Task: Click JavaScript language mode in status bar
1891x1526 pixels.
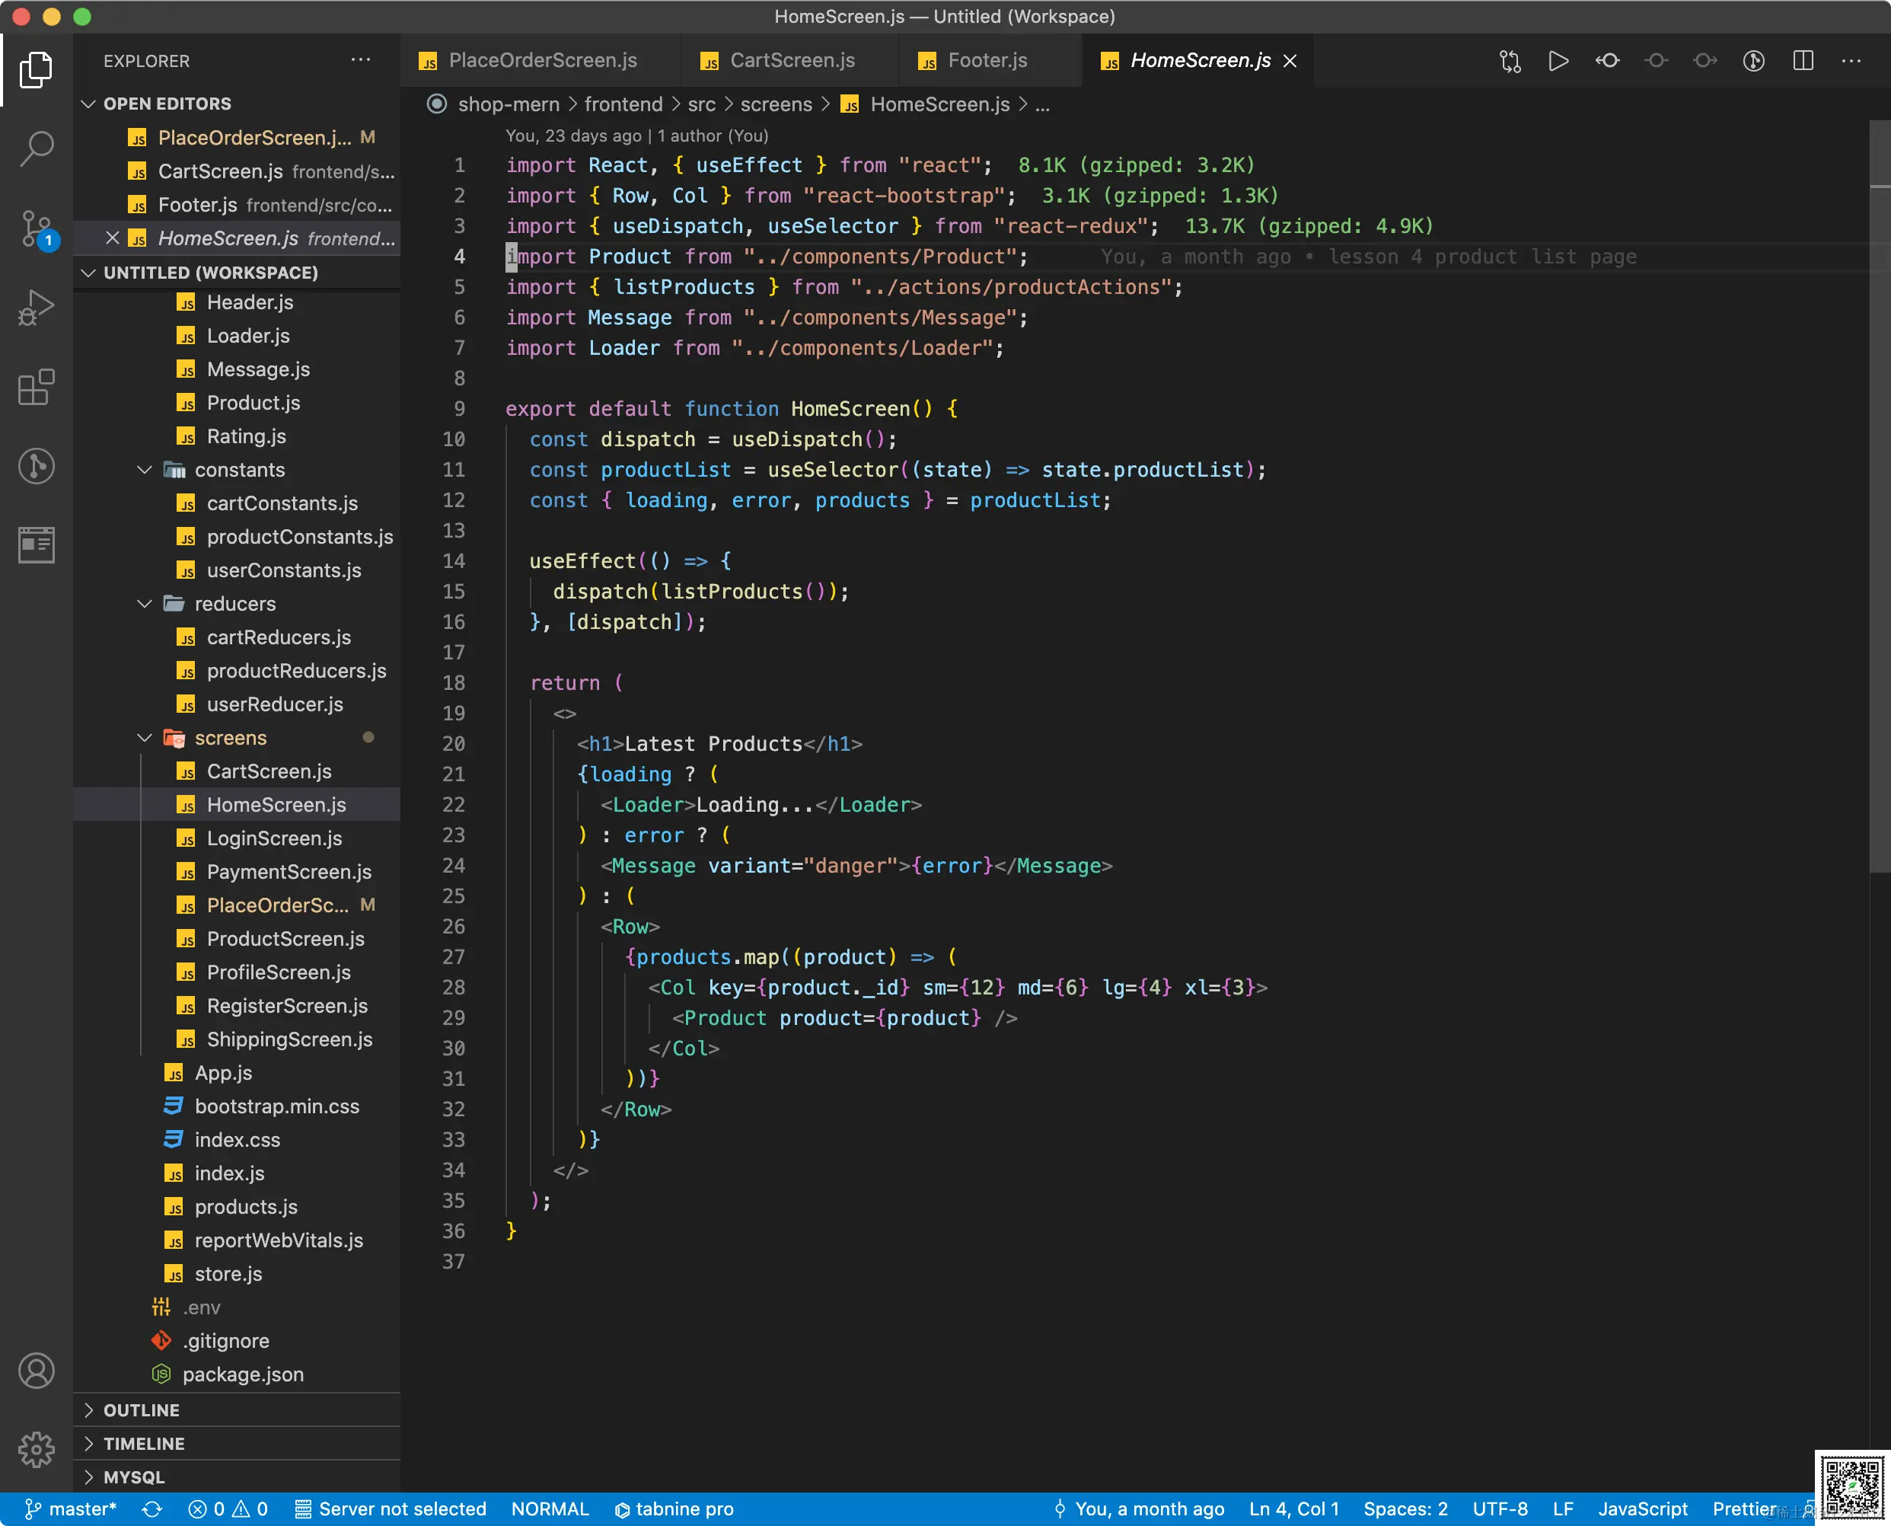Action: (1642, 1509)
